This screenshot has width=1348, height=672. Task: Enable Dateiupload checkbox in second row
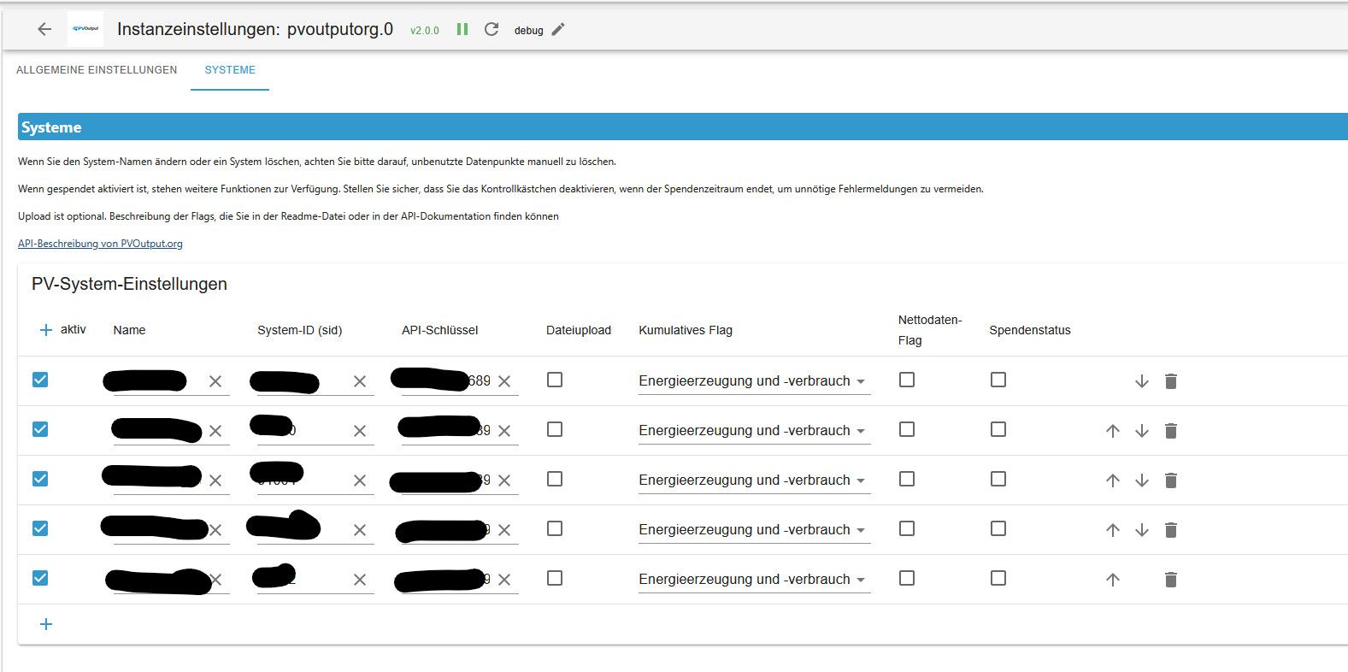pyautogui.click(x=555, y=429)
